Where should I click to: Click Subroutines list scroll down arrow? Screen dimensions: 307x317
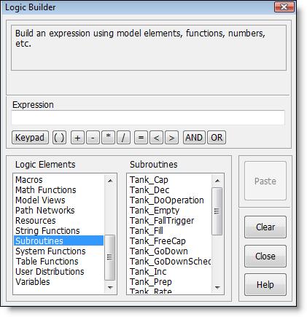click(x=217, y=288)
